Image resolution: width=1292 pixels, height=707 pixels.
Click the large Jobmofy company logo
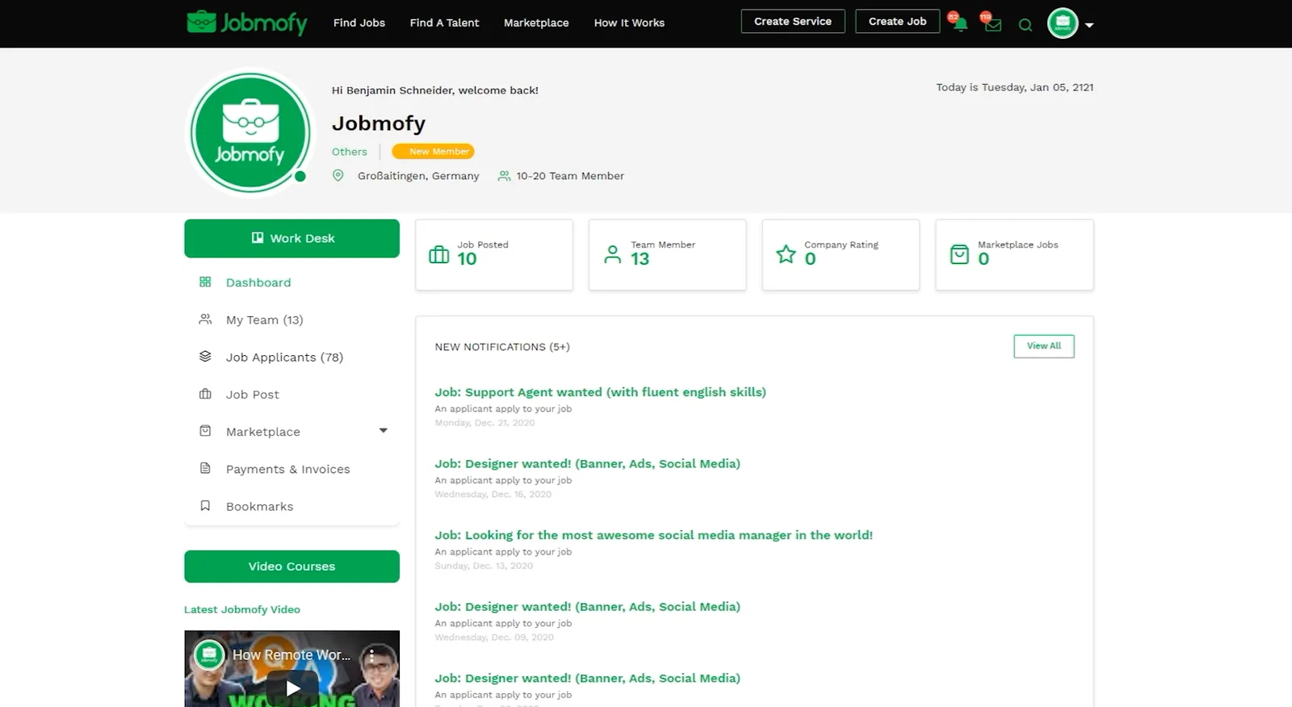pos(250,132)
